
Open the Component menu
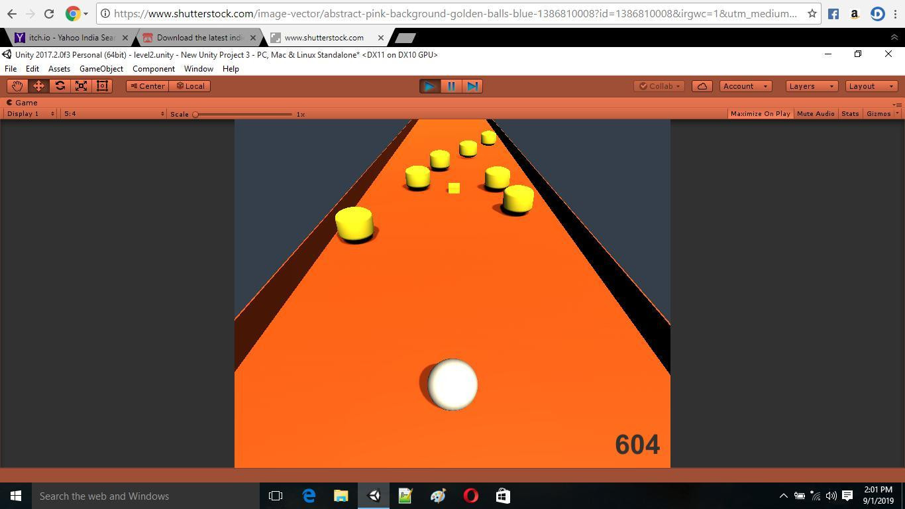tap(153, 69)
